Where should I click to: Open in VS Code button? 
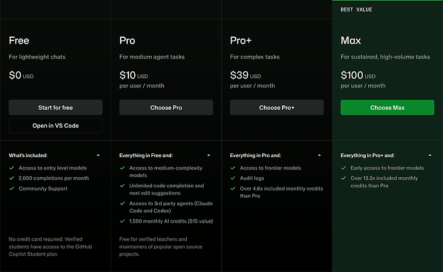point(55,126)
